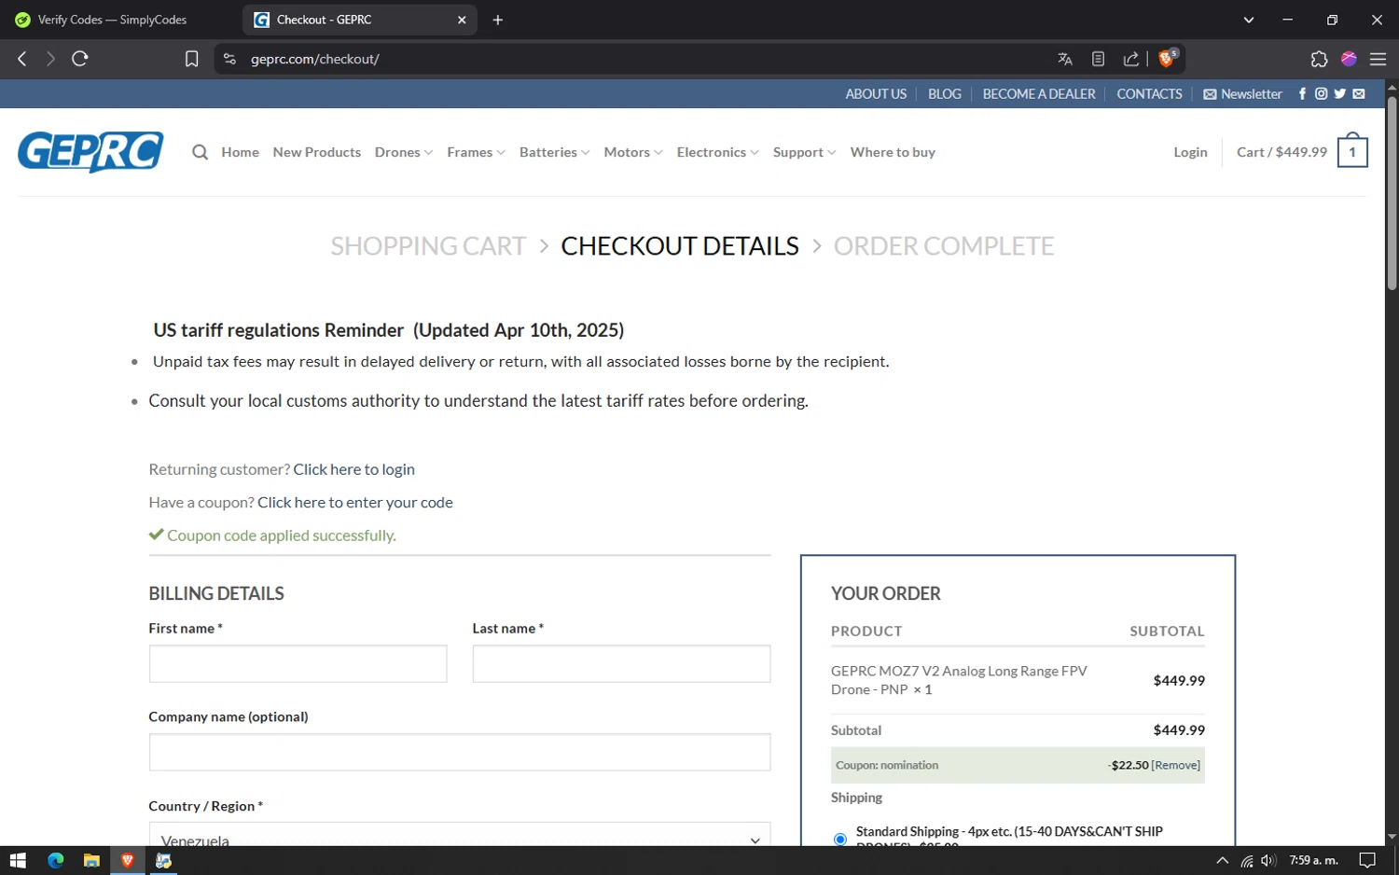Show hidden system tray icons

pos(1222,860)
